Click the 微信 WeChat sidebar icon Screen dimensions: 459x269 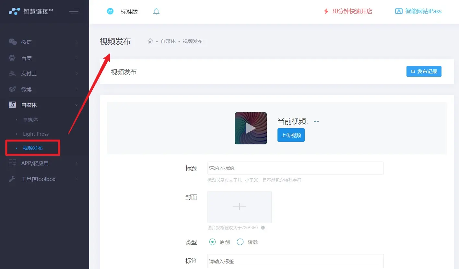pyautogui.click(x=13, y=42)
